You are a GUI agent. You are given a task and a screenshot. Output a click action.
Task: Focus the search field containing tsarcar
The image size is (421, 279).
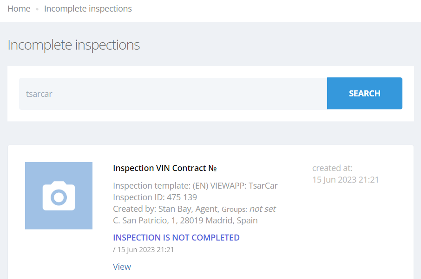tap(173, 94)
